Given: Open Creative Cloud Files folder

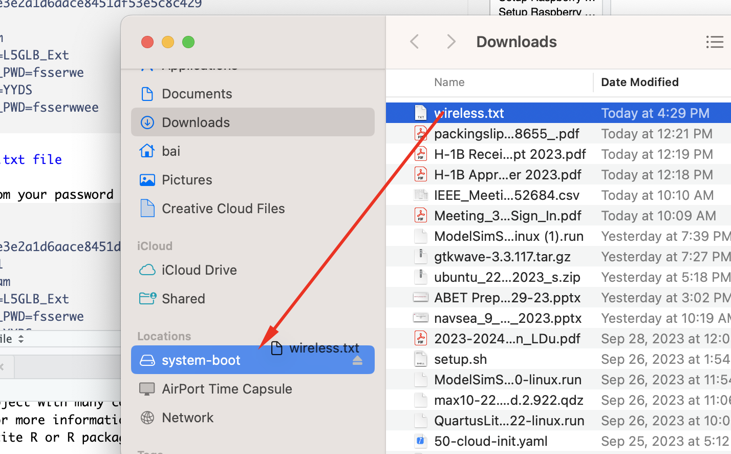Looking at the screenshot, I should click(x=223, y=209).
